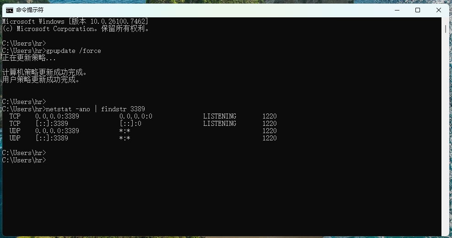452x238 pixels.
Task: Click PID 1220 in the first TCP row
Action: [x=269, y=116]
